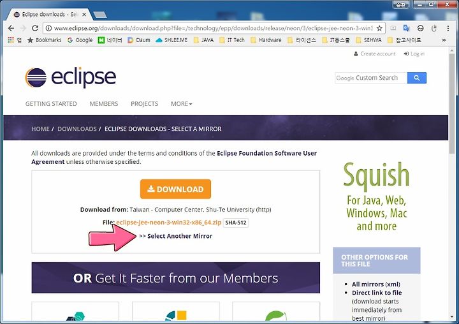459x324 pixels.
Task: Open the Google bookmark
Action: (x=80, y=40)
